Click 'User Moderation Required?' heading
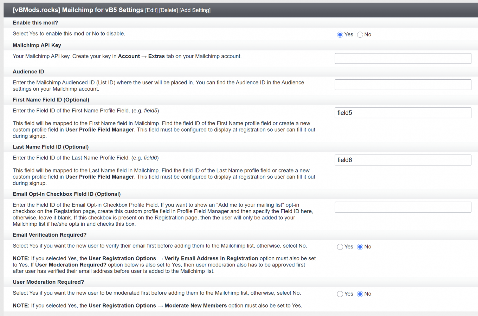 pyautogui.click(x=49, y=282)
